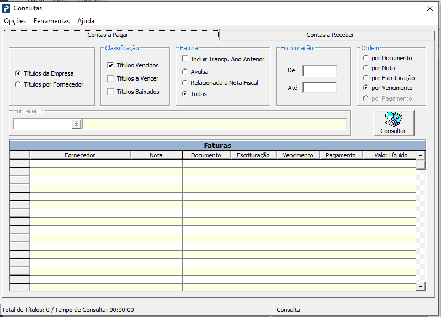Click the application logo icon in title bar
Viewport: 441px width, 317px height.
[7, 8]
